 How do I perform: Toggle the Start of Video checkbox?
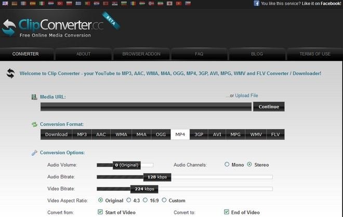[100, 212]
